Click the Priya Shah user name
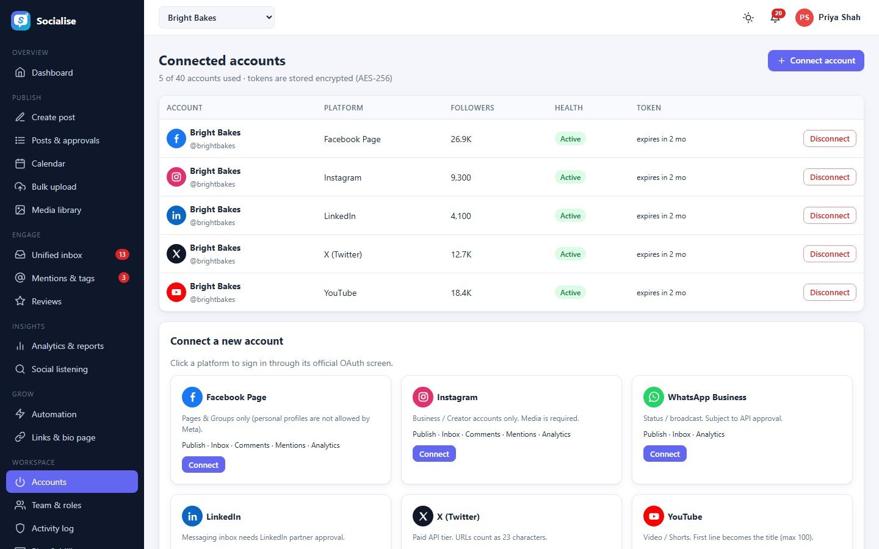879x549 pixels. click(x=839, y=17)
